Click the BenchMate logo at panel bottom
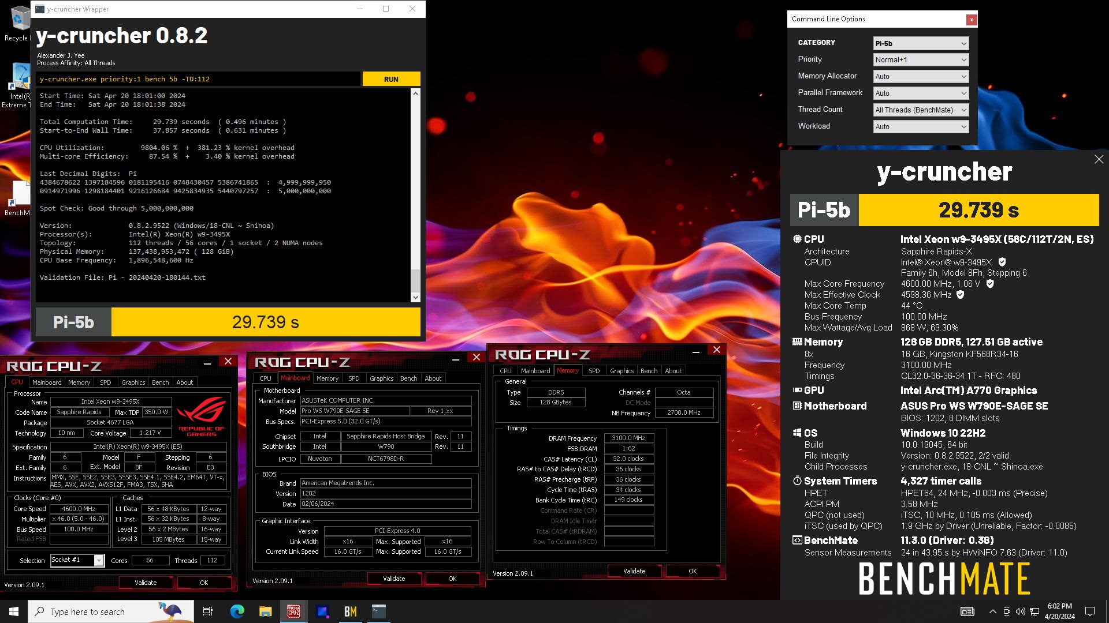 [x=944, y=579]
